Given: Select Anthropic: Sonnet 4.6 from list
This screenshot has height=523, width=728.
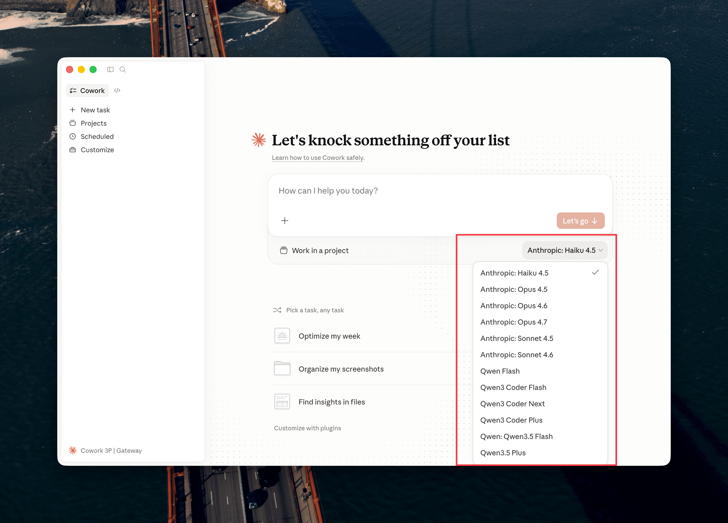Looking at the screenshot, I should (516, 355).
